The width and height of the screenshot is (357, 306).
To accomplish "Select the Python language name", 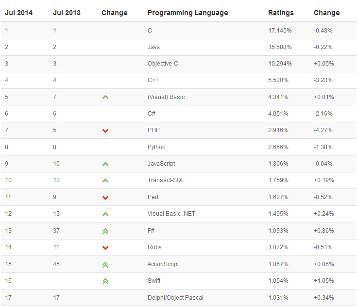I will [156, 147].
